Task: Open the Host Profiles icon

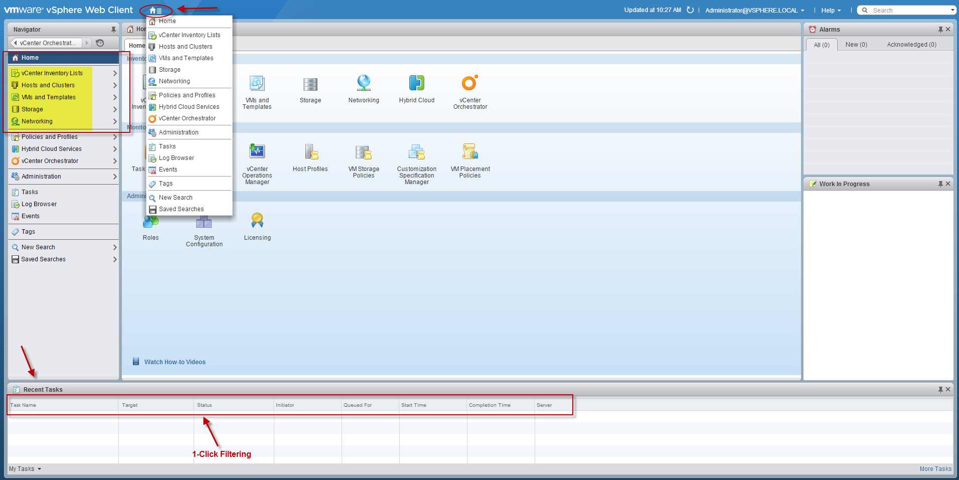Action: [x=310, y=152]
